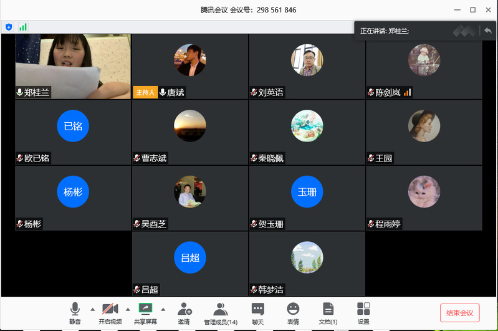The height and width of the screenshot is (331, 498).
Task: Click the return arrow in speaker bar
Action: [487, 30]
